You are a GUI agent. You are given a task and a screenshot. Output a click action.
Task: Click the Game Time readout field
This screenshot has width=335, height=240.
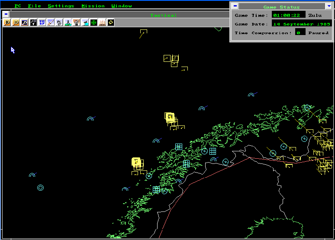coord(288,15)
